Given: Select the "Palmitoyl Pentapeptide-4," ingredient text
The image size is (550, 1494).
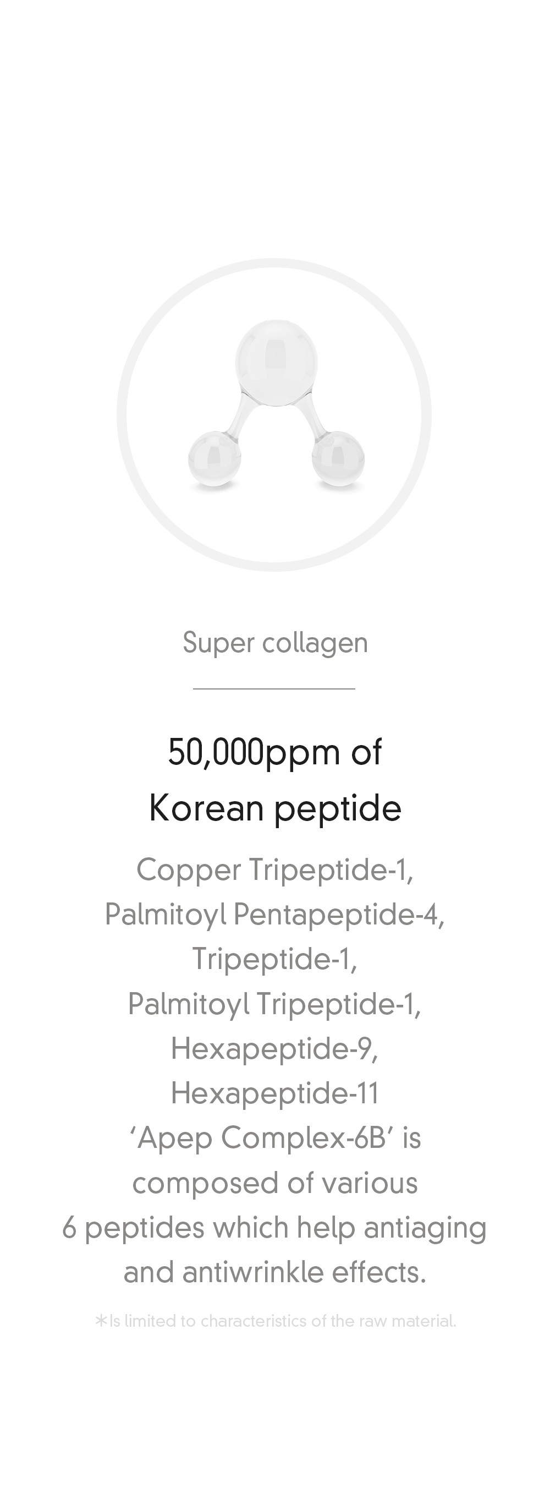Looking at the screenshot, I should 276,915.
